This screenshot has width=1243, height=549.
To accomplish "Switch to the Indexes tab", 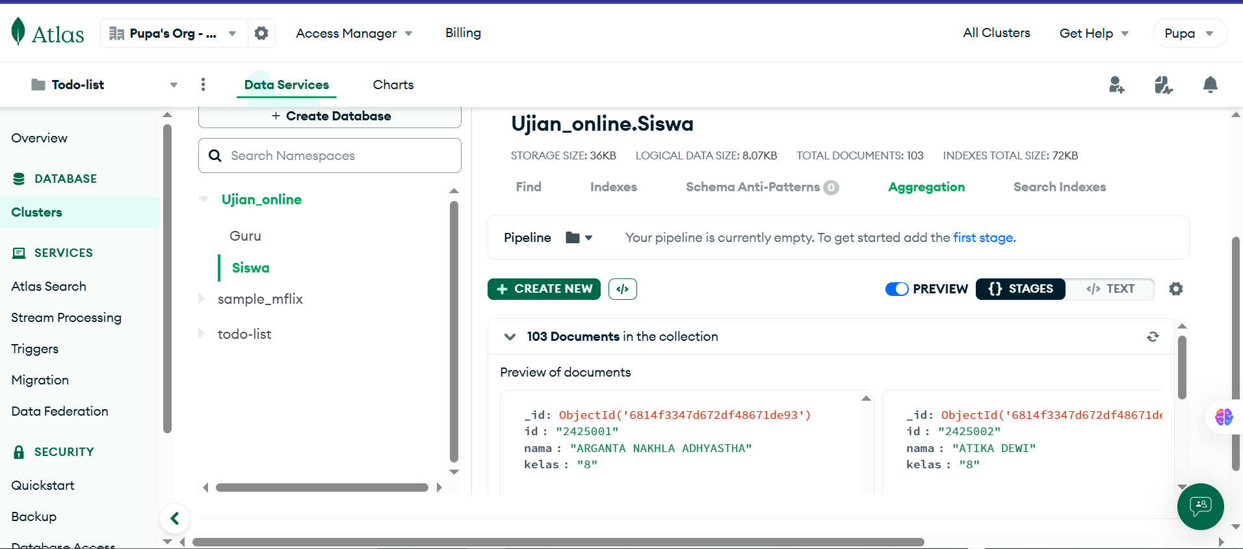I will pos(613,187).
